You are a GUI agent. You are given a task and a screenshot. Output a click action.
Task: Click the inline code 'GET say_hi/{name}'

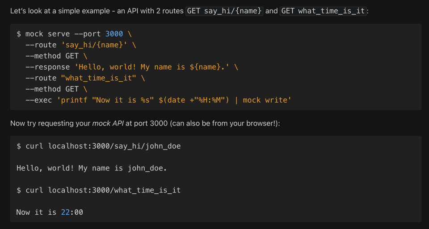225,11
